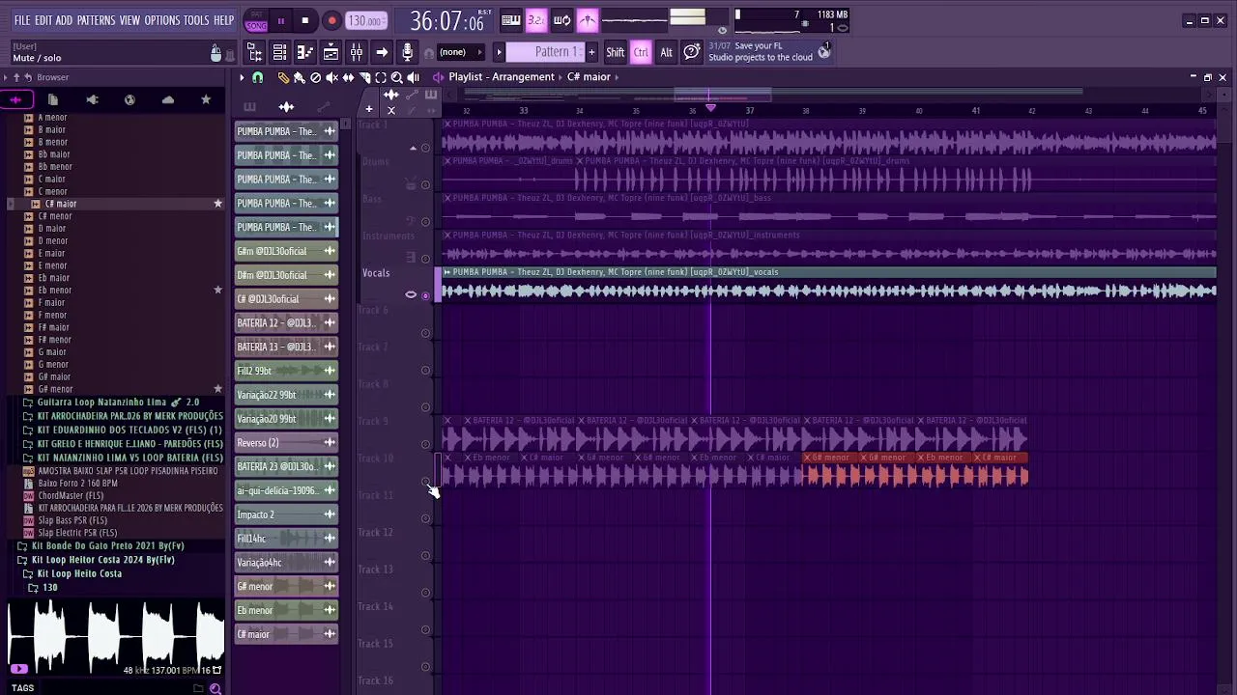Select the Mute tool in Playlist

click(x=331, y=77)
